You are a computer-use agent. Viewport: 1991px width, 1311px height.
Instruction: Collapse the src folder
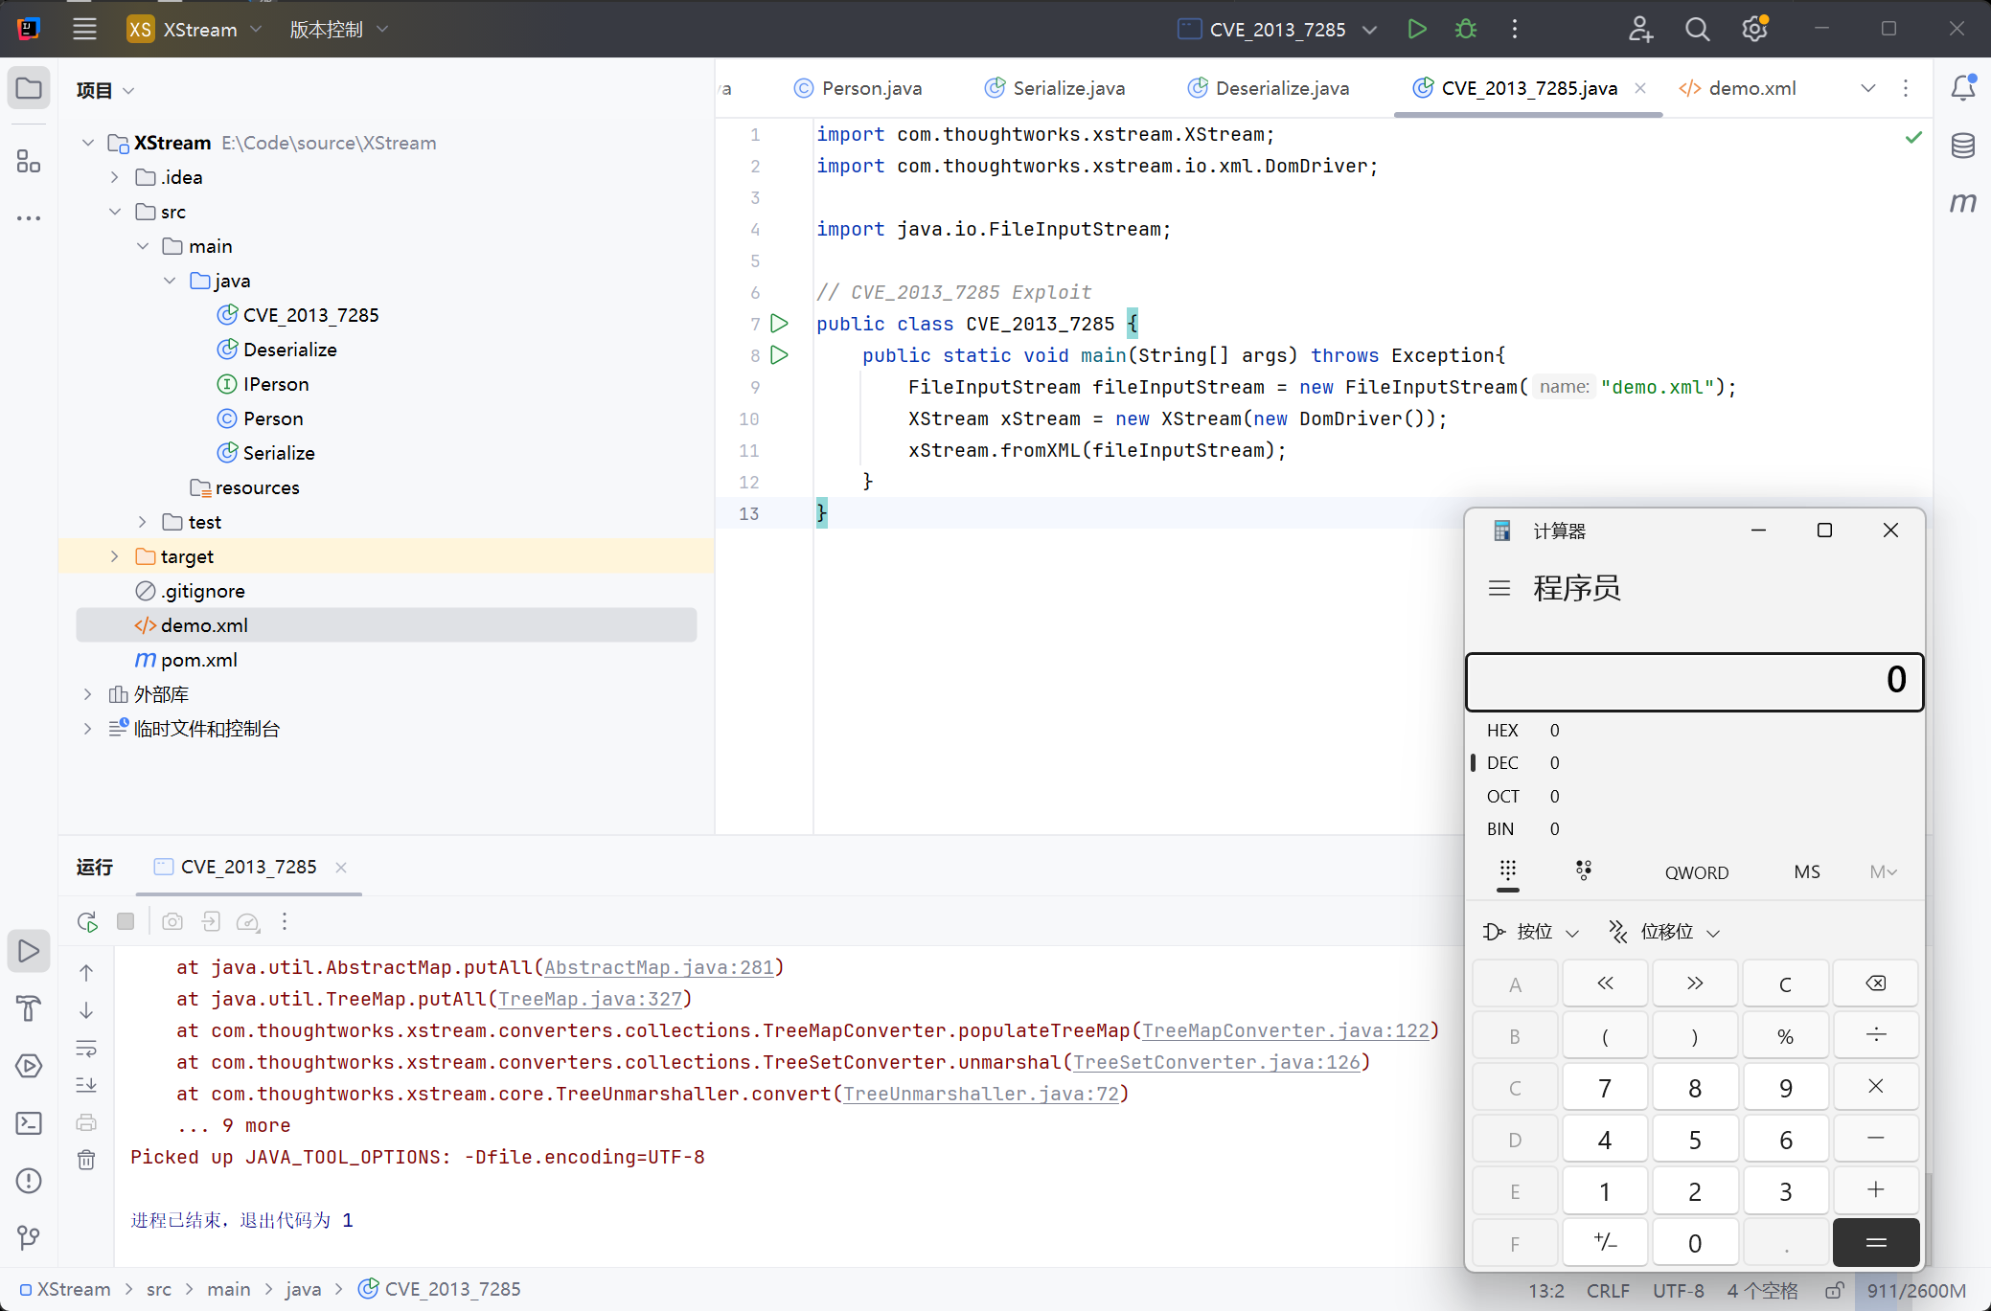click(115, 212)
